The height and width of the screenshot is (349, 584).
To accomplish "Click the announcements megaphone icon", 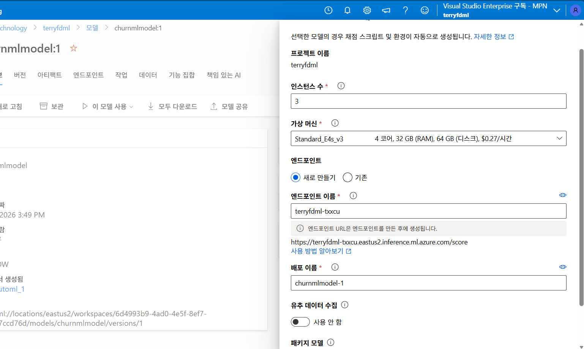I will tap(386, 10).
